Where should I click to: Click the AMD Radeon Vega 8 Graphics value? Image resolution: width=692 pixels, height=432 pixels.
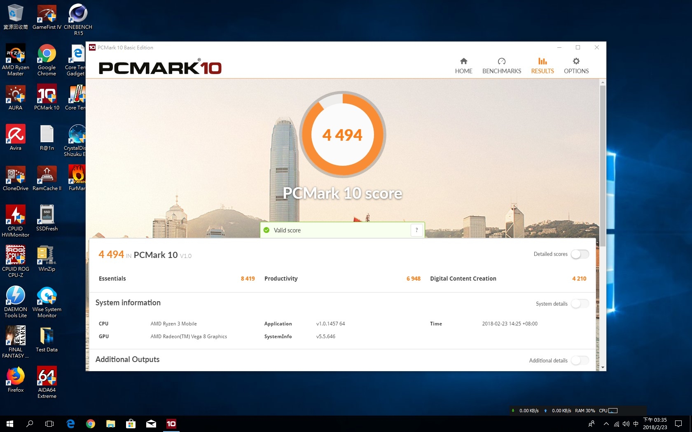(x=189, y=337)
